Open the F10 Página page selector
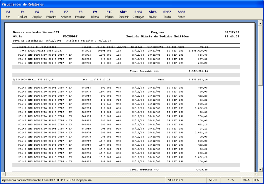 109,14
